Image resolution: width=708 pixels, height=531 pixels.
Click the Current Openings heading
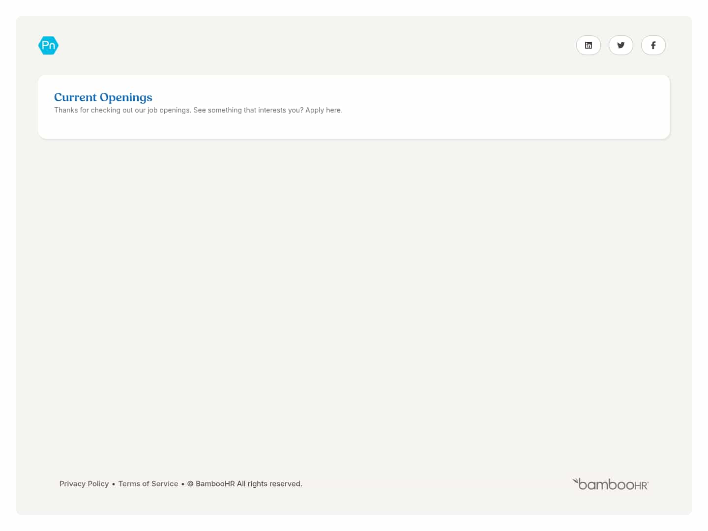103,97
